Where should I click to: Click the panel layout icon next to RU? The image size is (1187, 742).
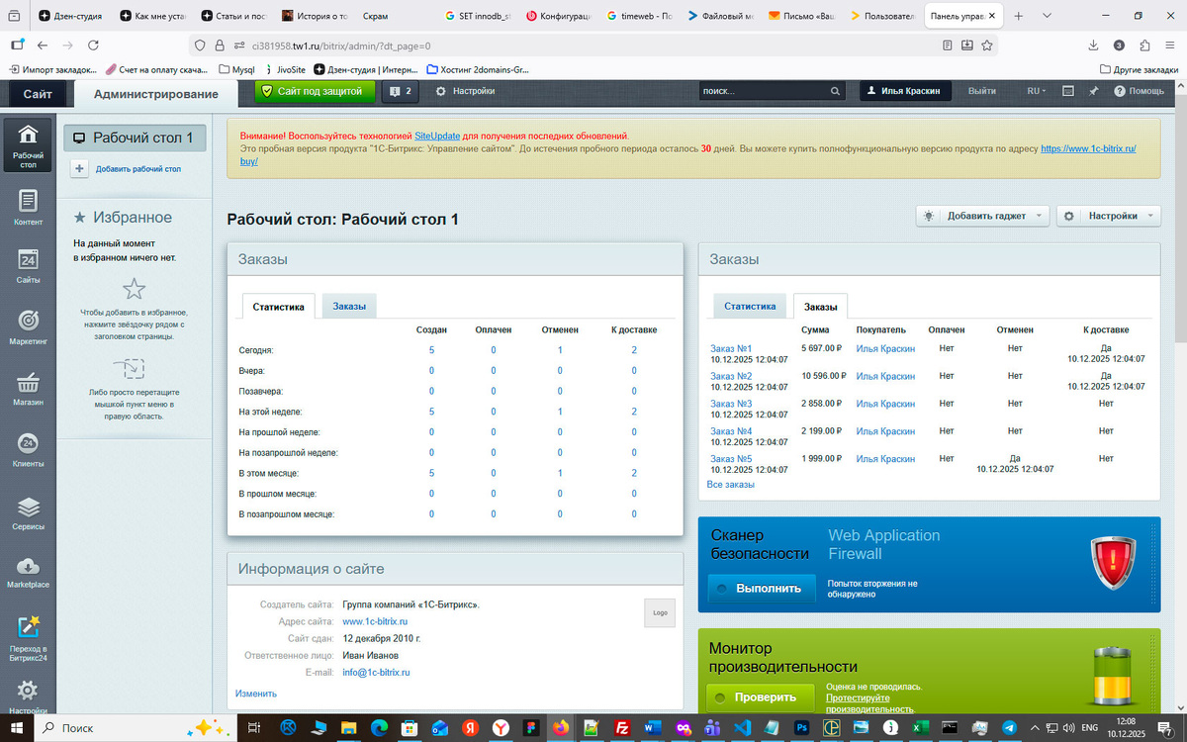(x=1068, y=91)
